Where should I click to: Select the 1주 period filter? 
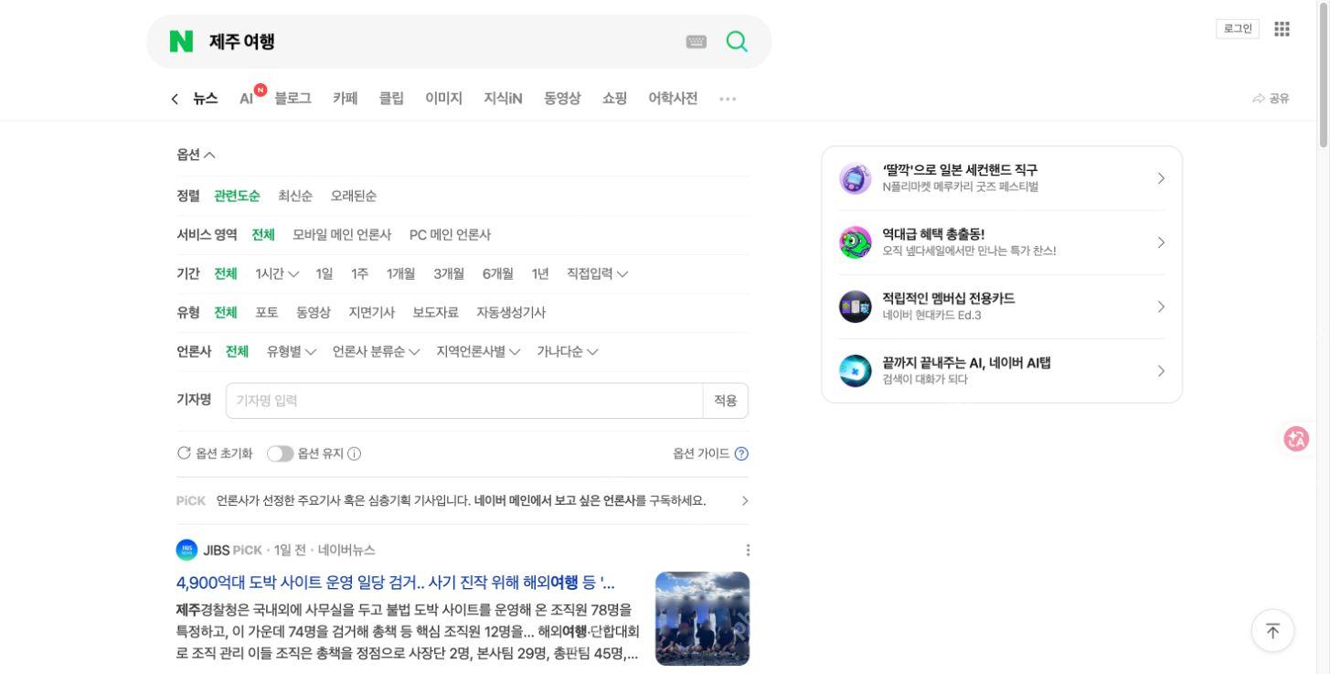click(x=359, y=273)
